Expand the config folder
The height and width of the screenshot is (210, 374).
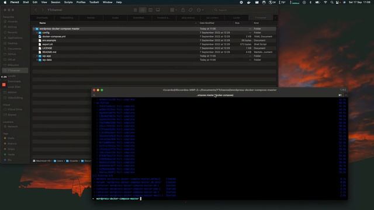37,33
